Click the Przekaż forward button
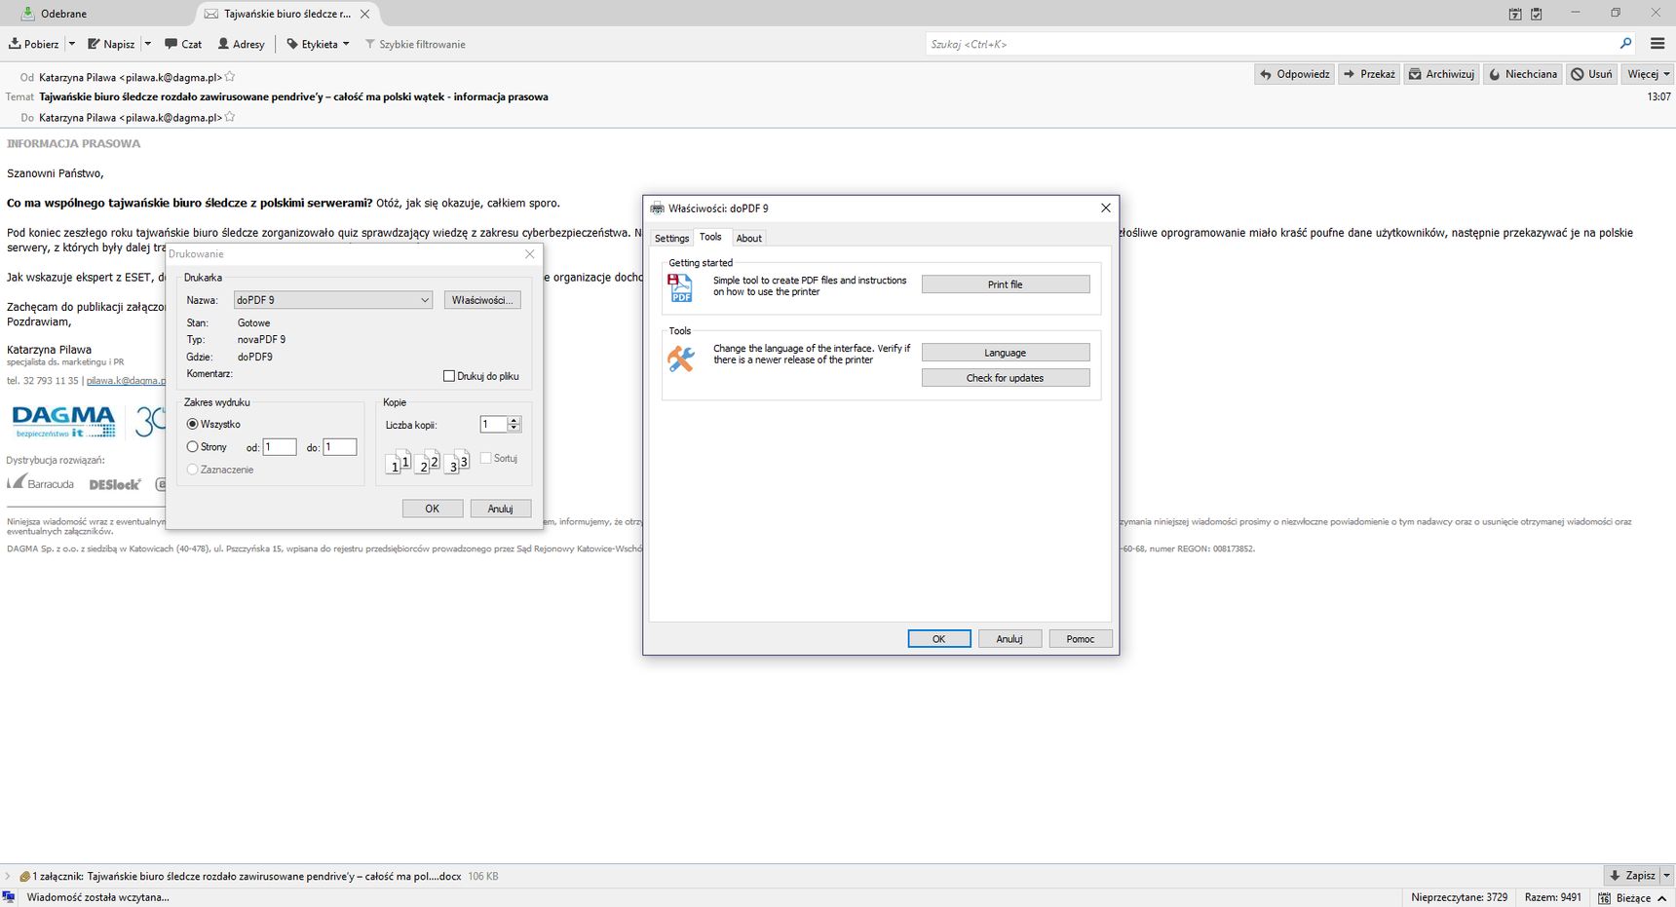Image resolution: width=1676 pixels, height=907 pixels. [x=1369, y=74]
